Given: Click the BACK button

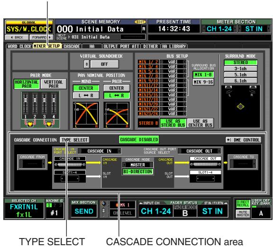Looking at the screenshot, I should 17,37.
